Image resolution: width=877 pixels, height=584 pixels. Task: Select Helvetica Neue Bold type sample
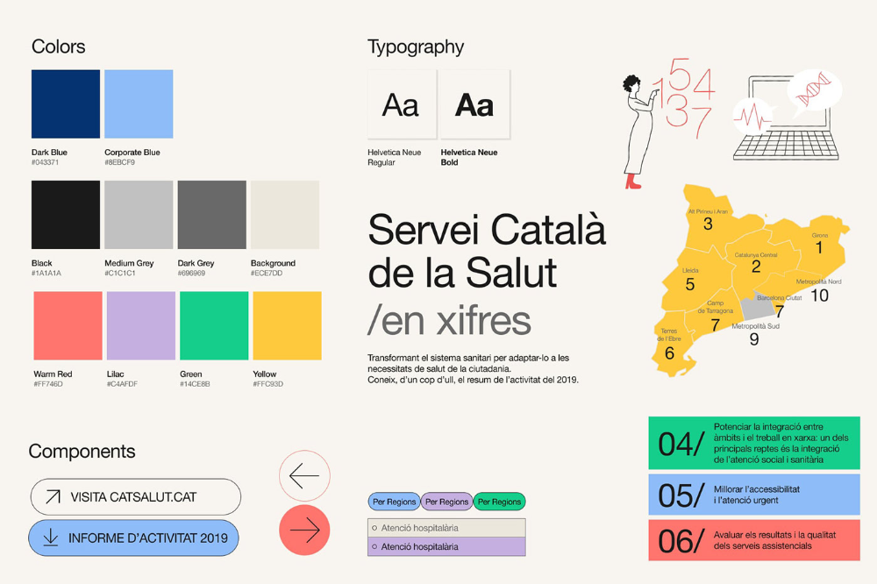474,105
